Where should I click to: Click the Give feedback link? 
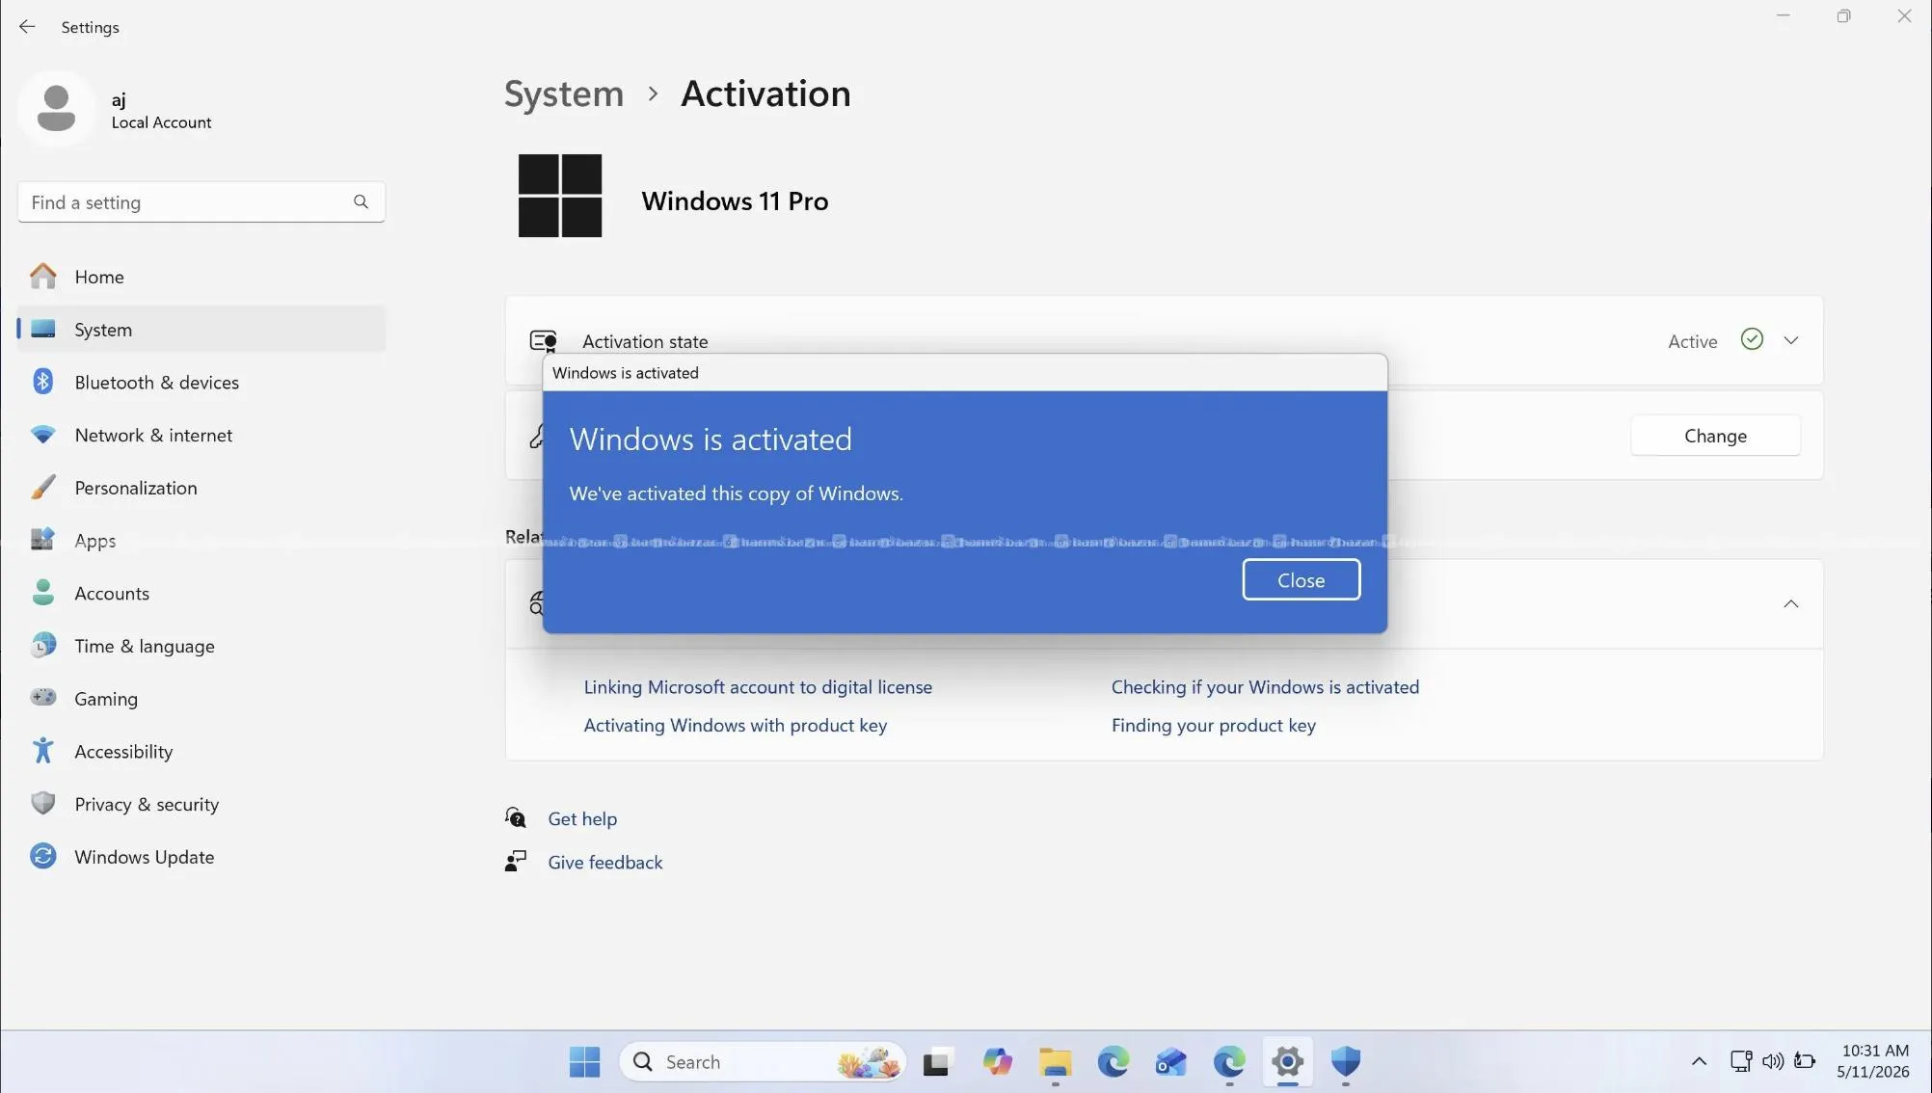(x=605, y=862)
